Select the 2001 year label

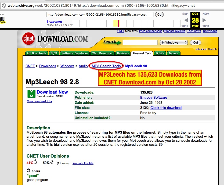click(x=185, y=26)
